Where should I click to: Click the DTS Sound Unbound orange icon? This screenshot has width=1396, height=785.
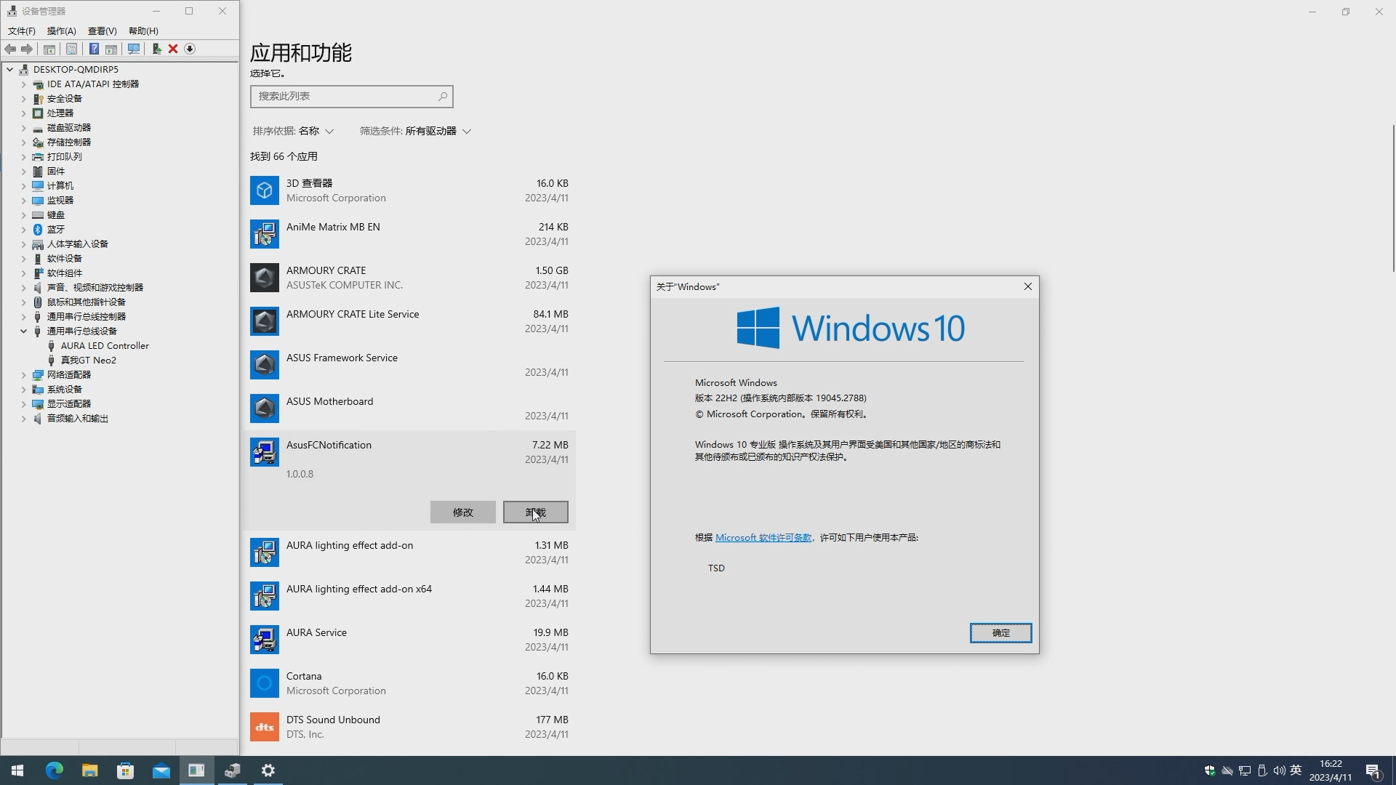265,727
